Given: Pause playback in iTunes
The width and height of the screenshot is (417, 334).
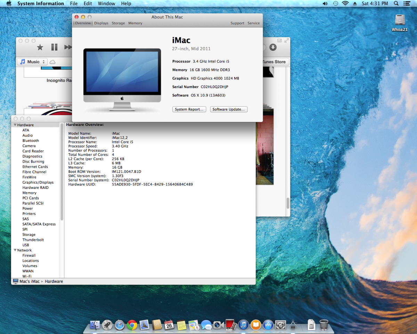Looking at the screenshot, I should [54, 47].
